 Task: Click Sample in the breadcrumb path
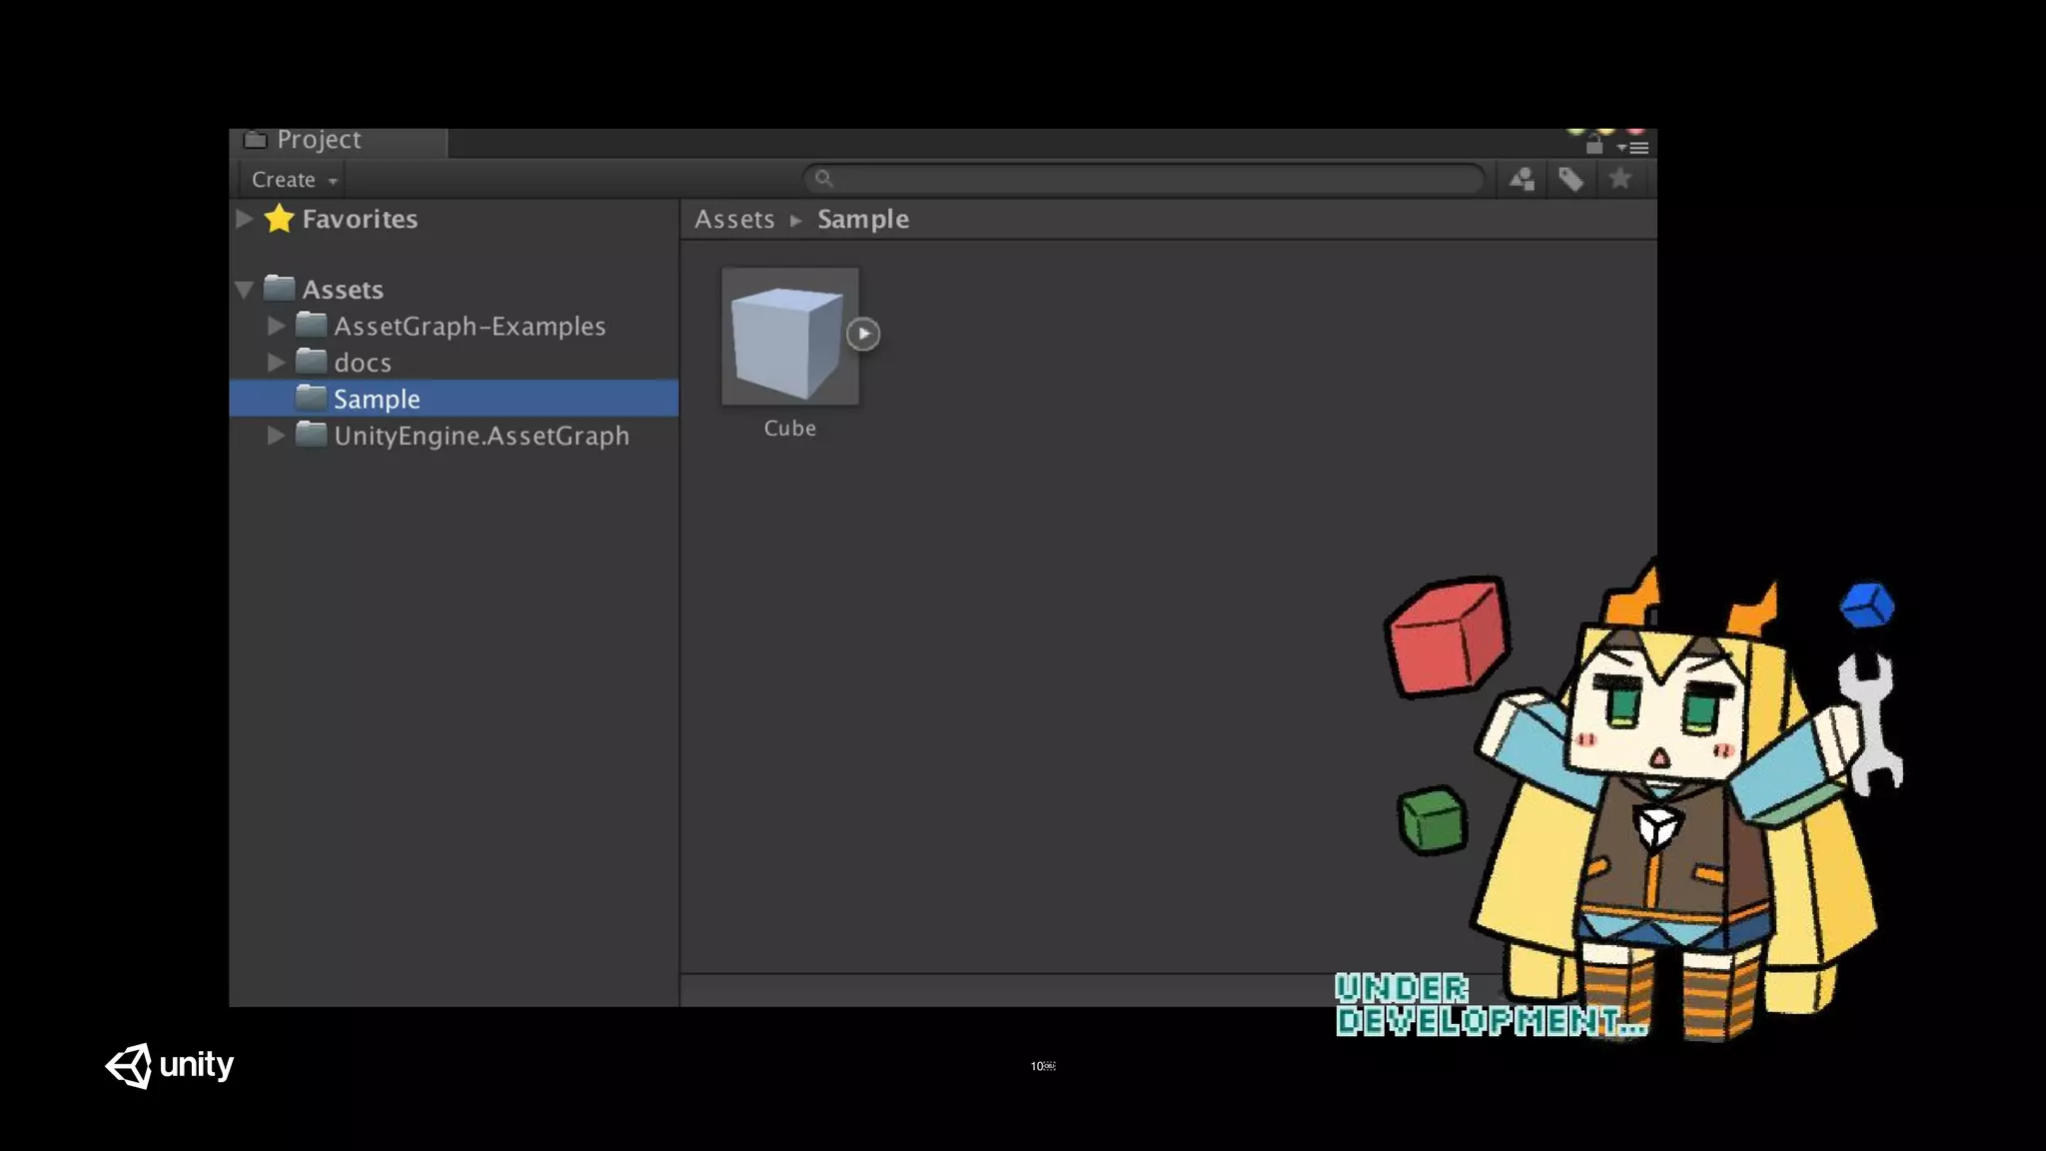click(x=862, y=220)
